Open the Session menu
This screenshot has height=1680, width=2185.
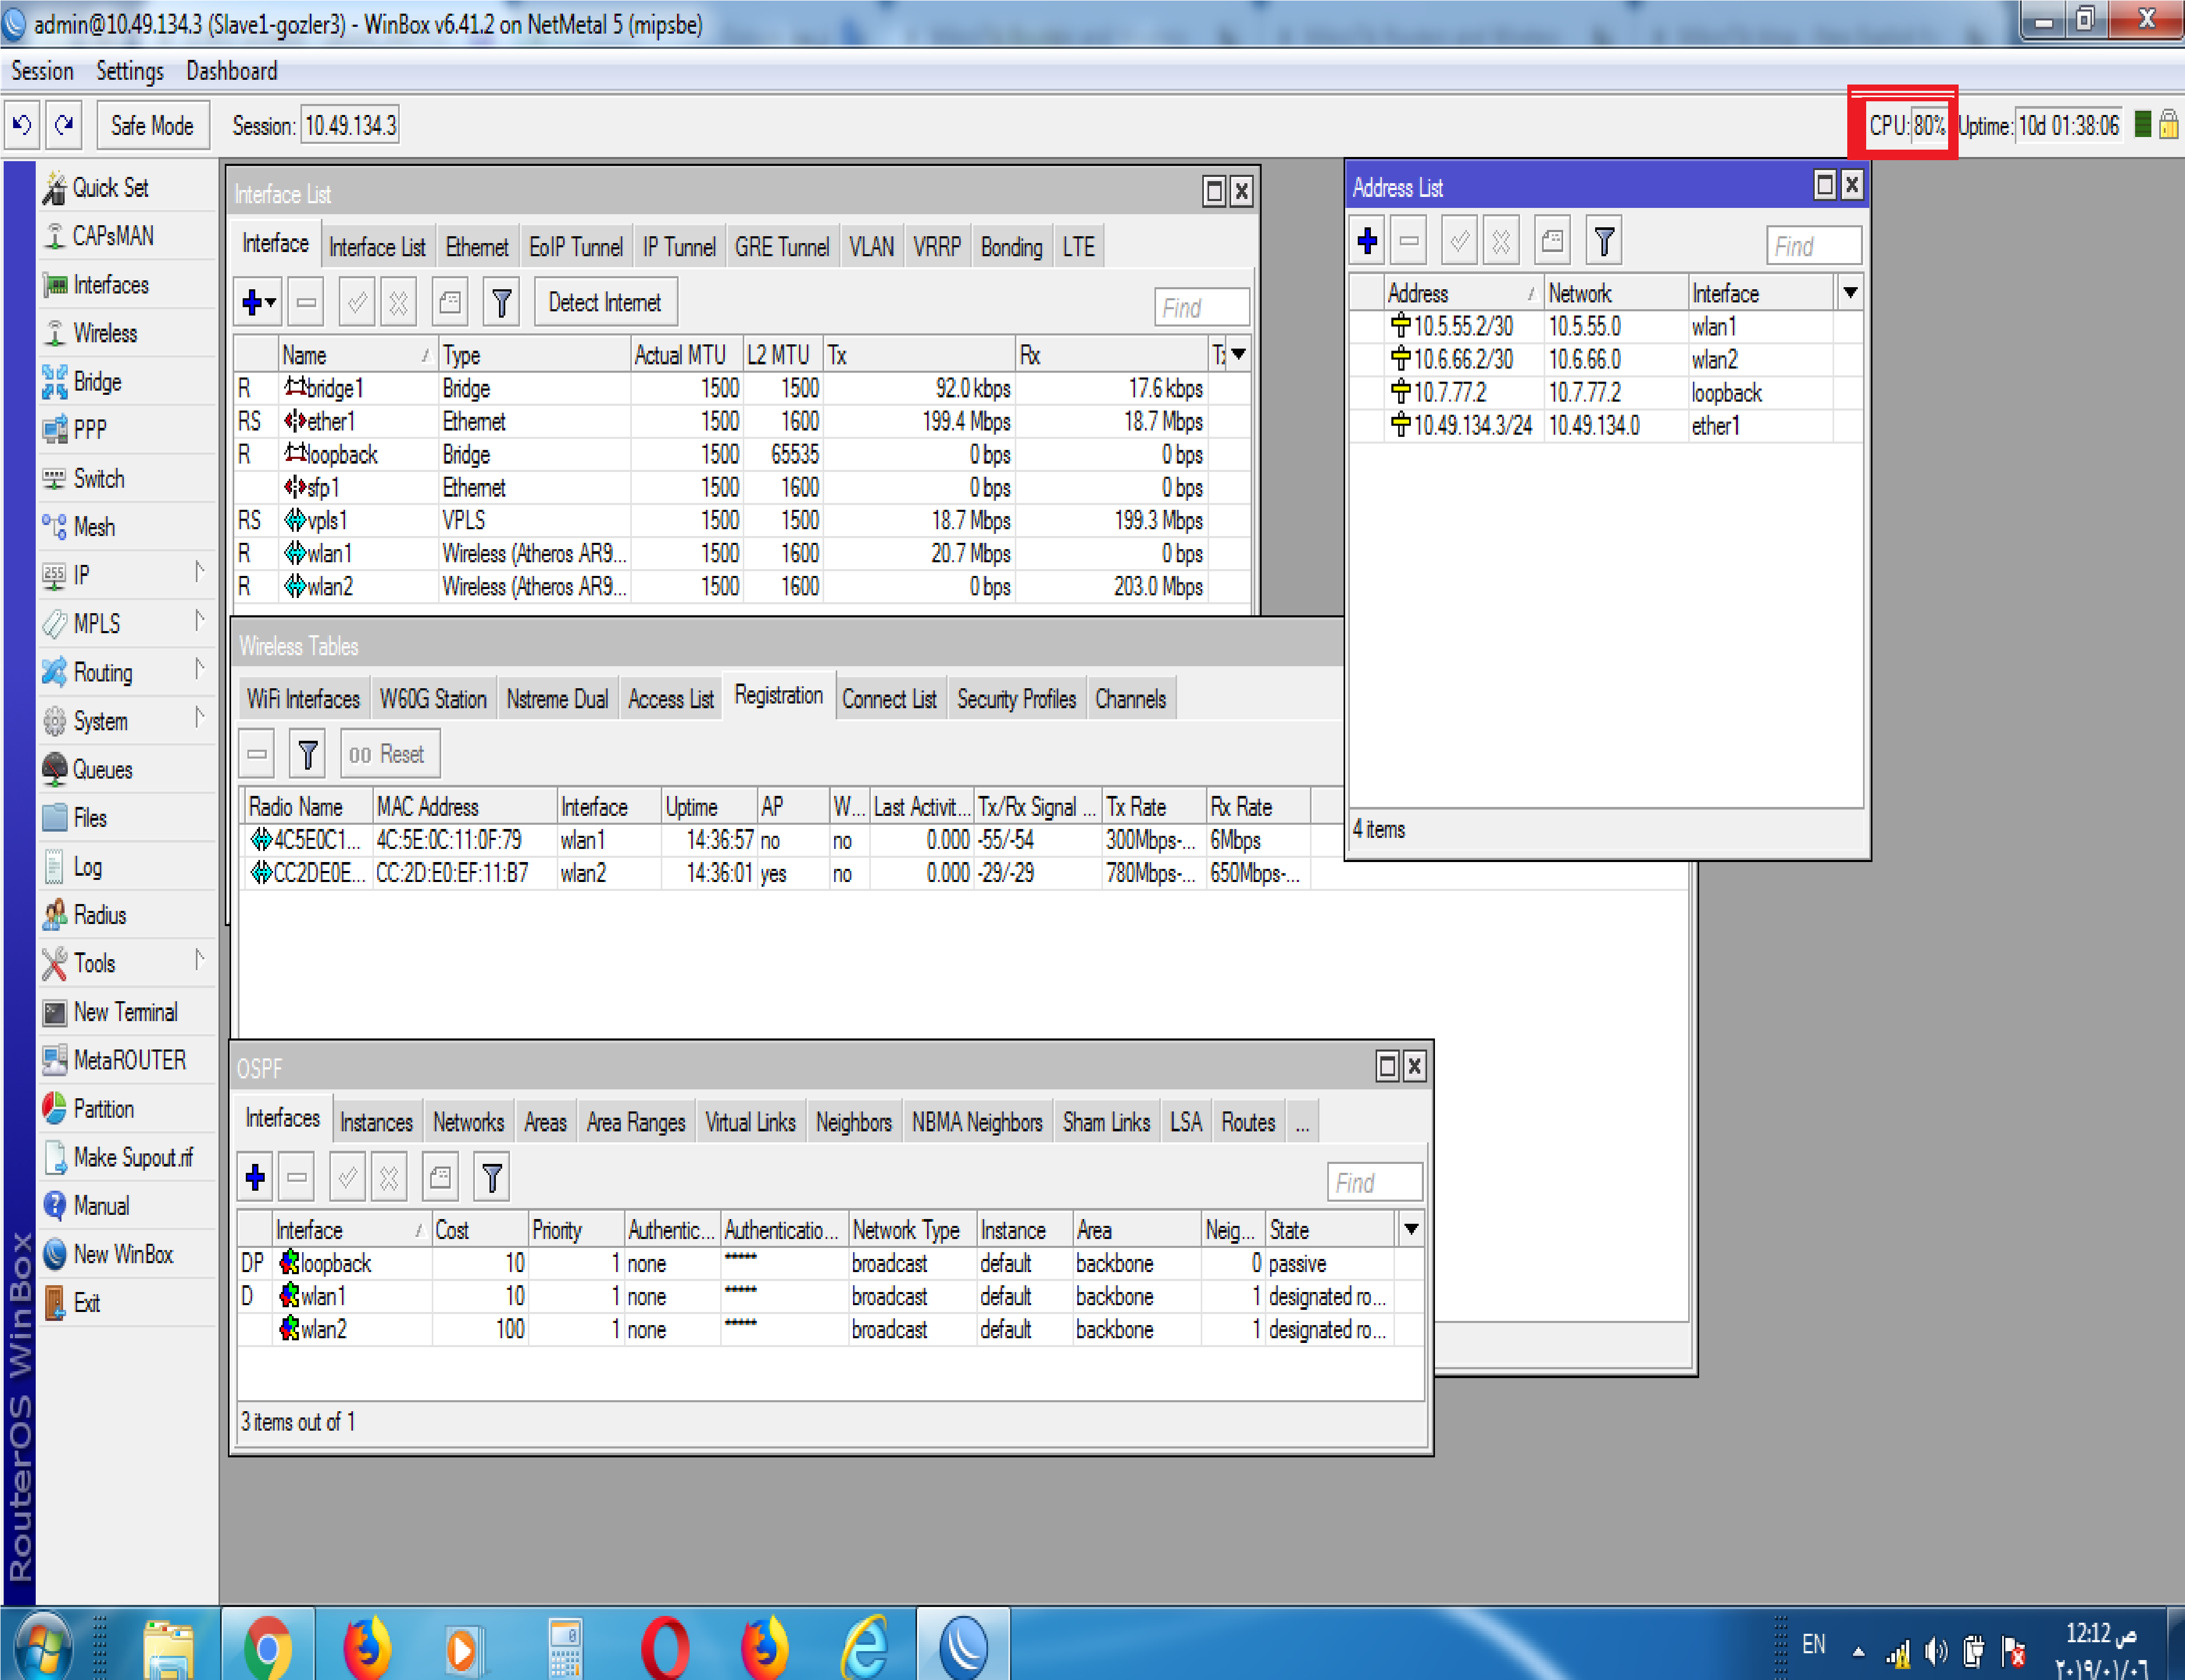point(42,70)
